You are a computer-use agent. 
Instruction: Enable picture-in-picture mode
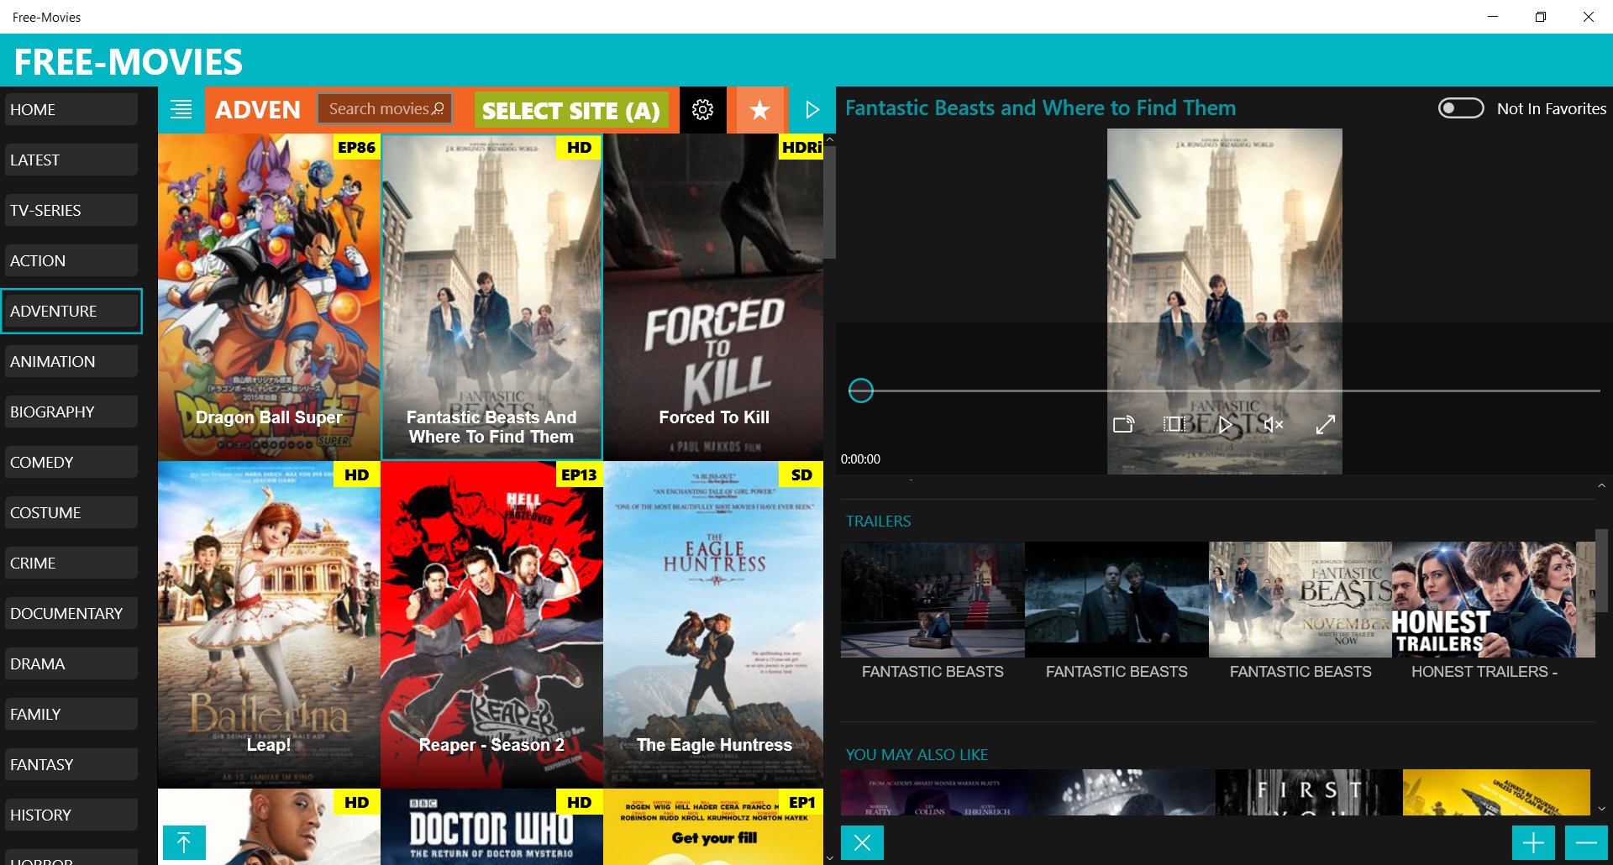1174,425
